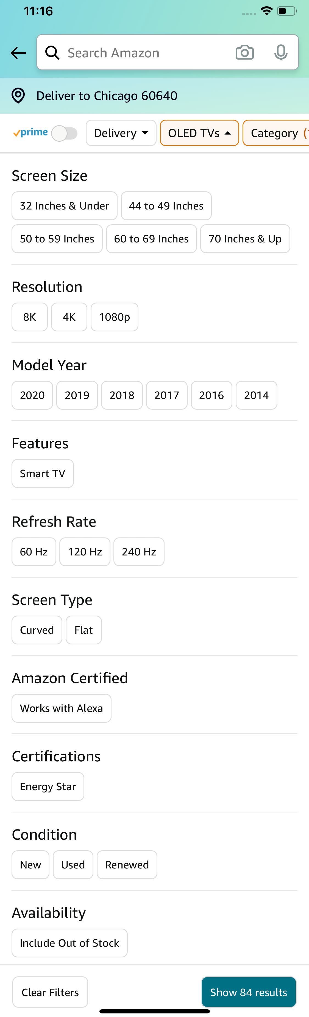This screenshot has height=1017, width=309.
Task: Open the Delivery dropdown
Action: pyautogui.click(x=121, y=133)
